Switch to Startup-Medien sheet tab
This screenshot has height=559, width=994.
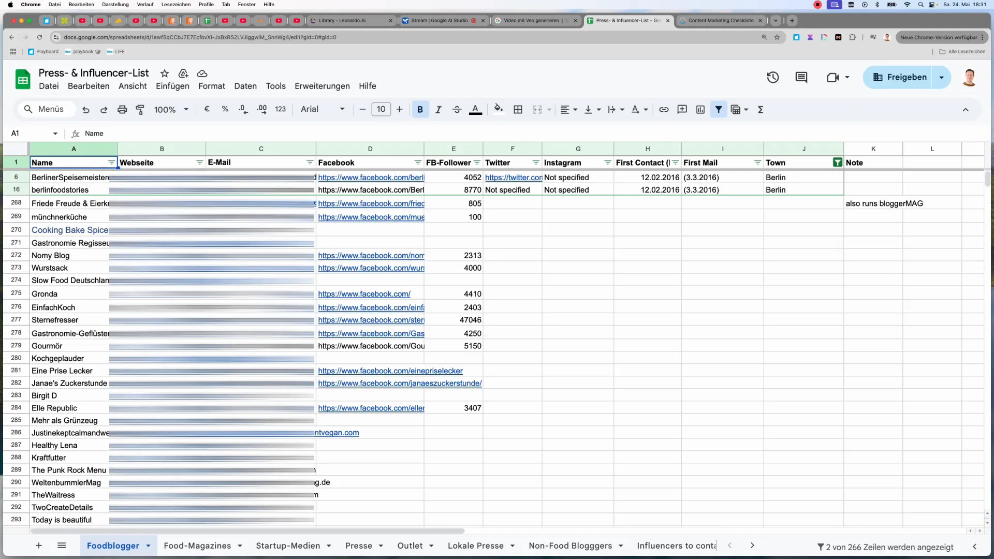pos(288,546)
